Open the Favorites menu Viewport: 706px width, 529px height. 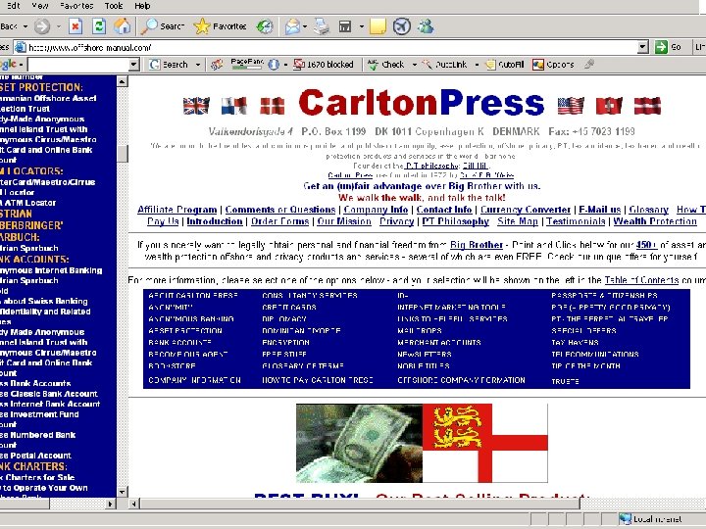click(x=76, y=6)
